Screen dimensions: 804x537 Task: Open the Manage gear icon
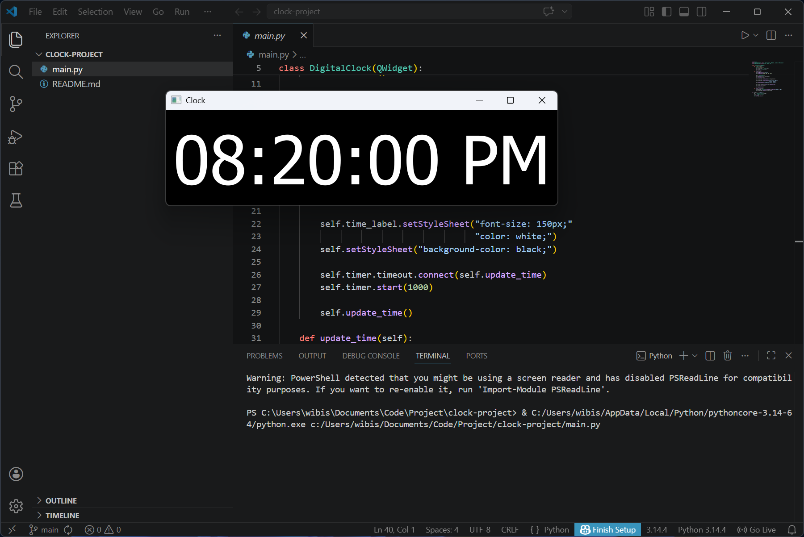[x=16, y=506]
